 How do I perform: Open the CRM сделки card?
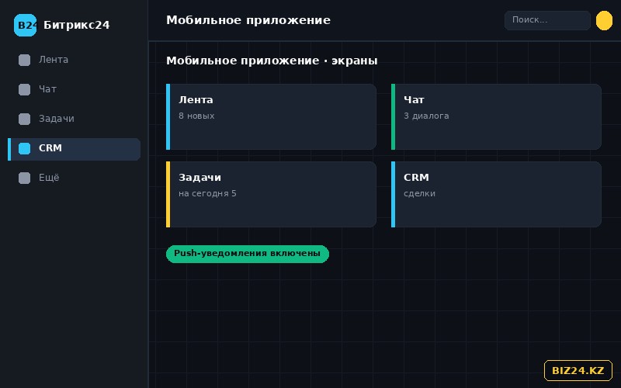(x=496, y=195)
